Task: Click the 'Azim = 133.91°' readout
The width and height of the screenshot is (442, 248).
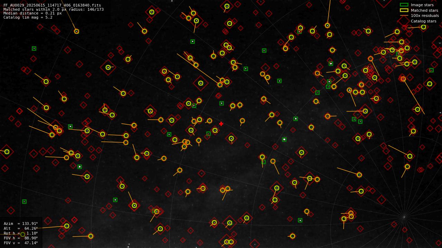Action: [21, 224]
